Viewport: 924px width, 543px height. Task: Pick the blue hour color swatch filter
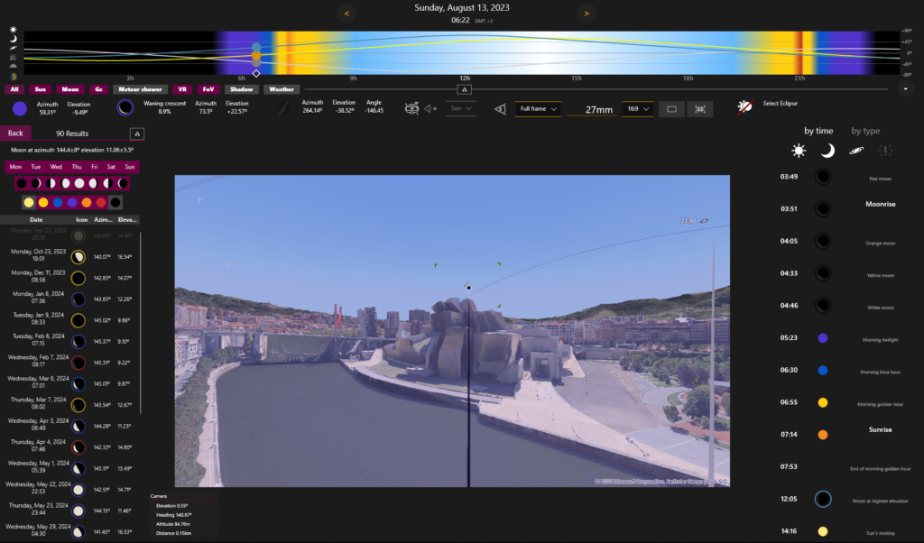click(58, 203)
